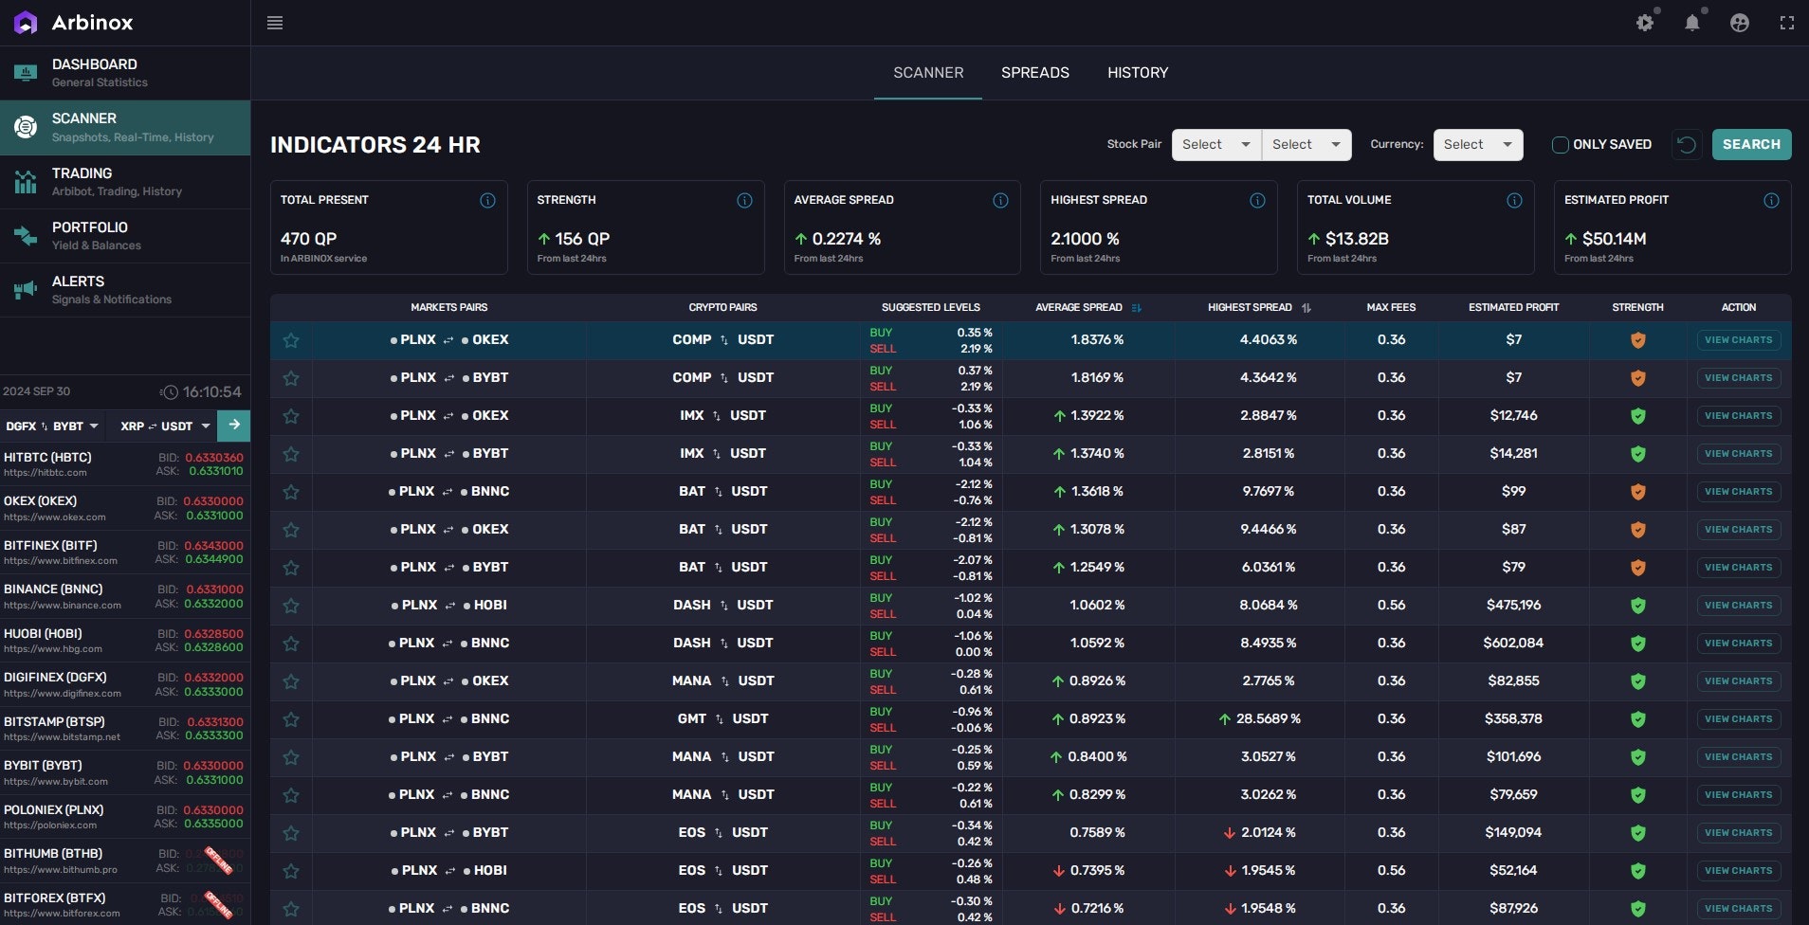
Task: Click the Arbinox logo icon
Action: coord(26,23)
